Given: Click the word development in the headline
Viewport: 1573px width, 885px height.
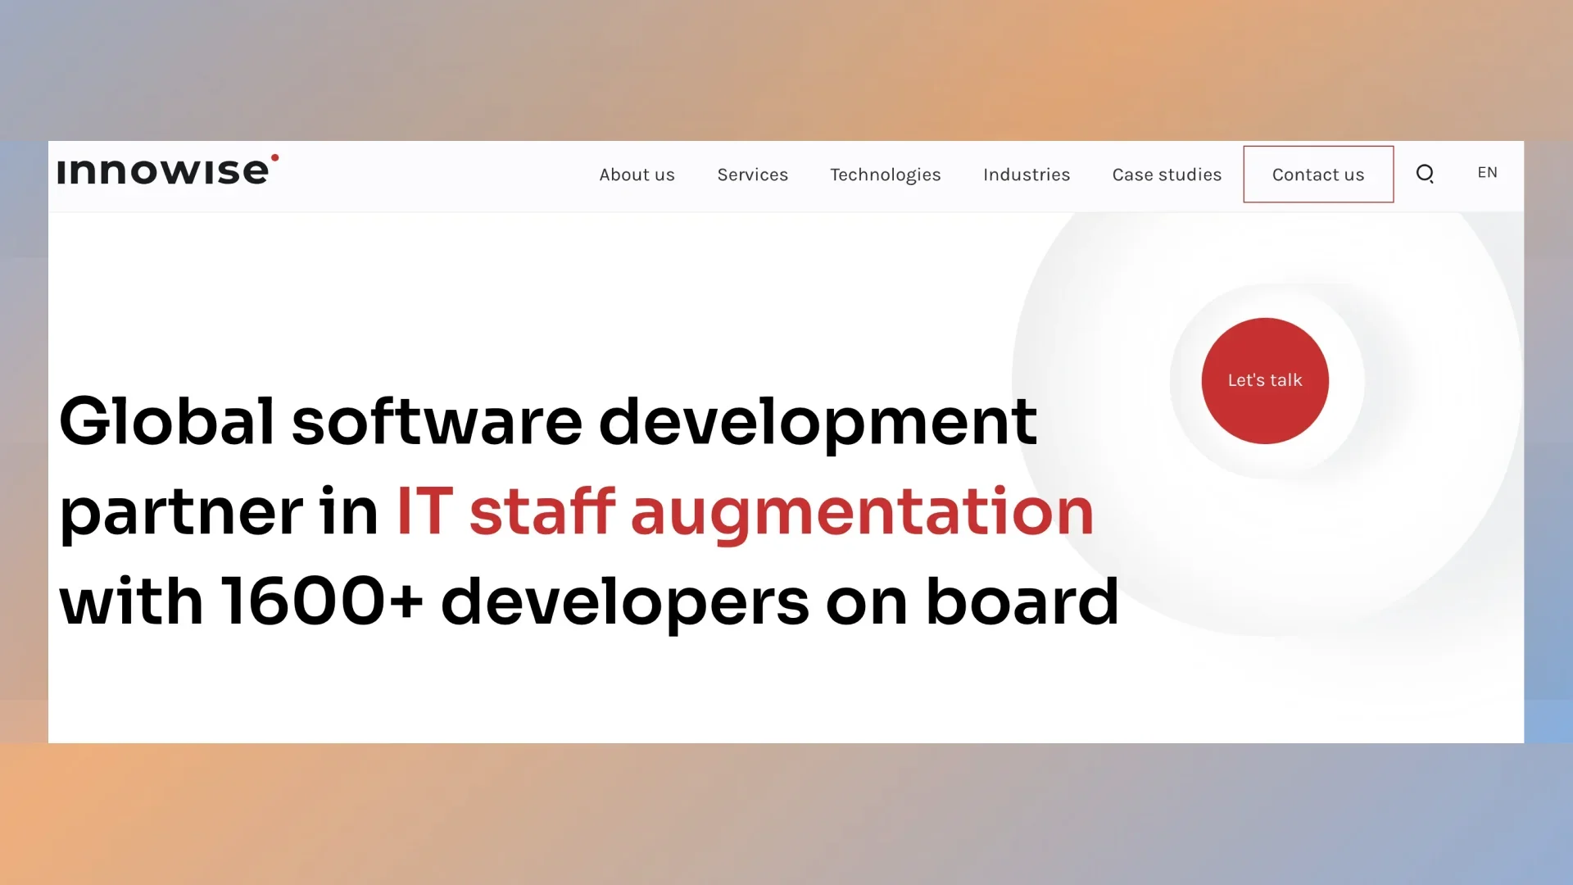Looking at the screenshot, I should (x=818, y=422).
